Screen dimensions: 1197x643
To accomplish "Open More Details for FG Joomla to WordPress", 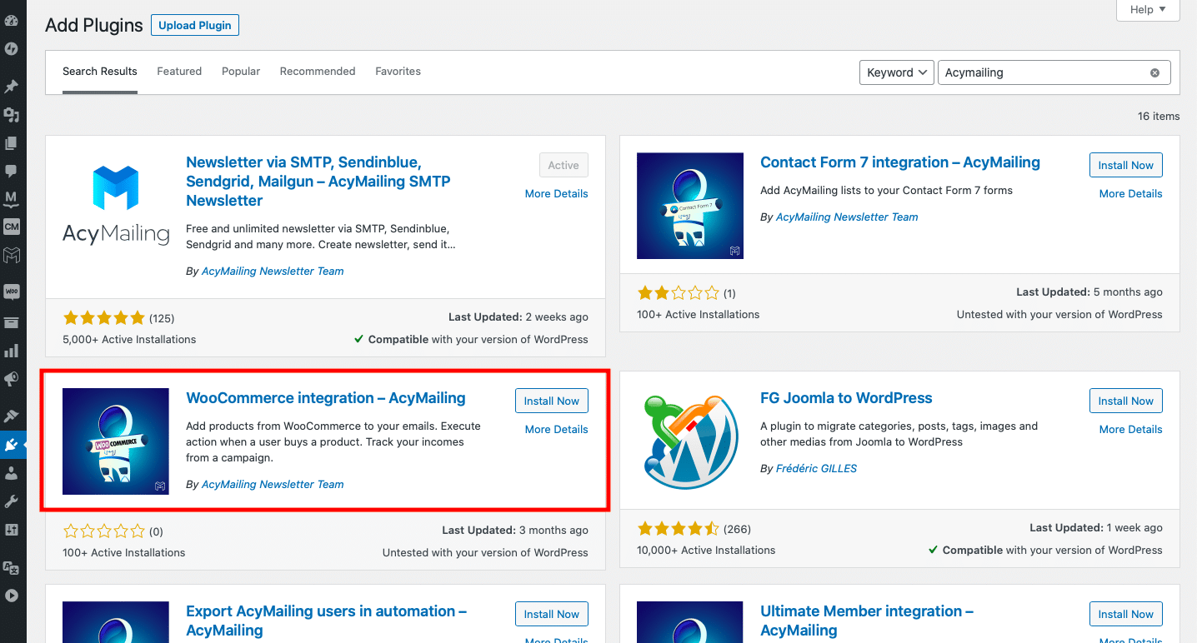I will [1130, 429].
